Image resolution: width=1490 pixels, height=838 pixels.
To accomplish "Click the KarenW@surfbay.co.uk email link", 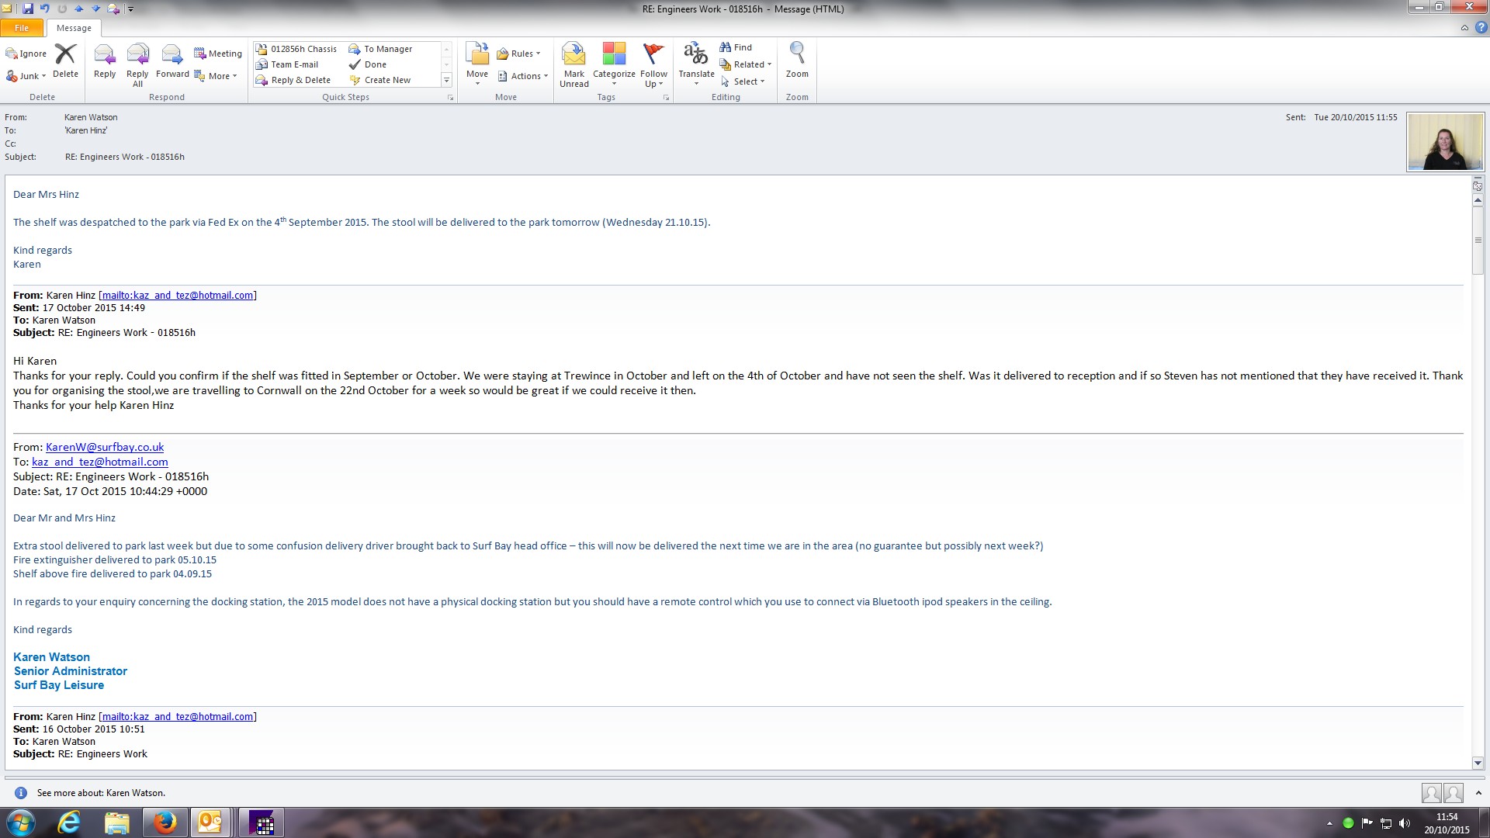I will (105, 447).
